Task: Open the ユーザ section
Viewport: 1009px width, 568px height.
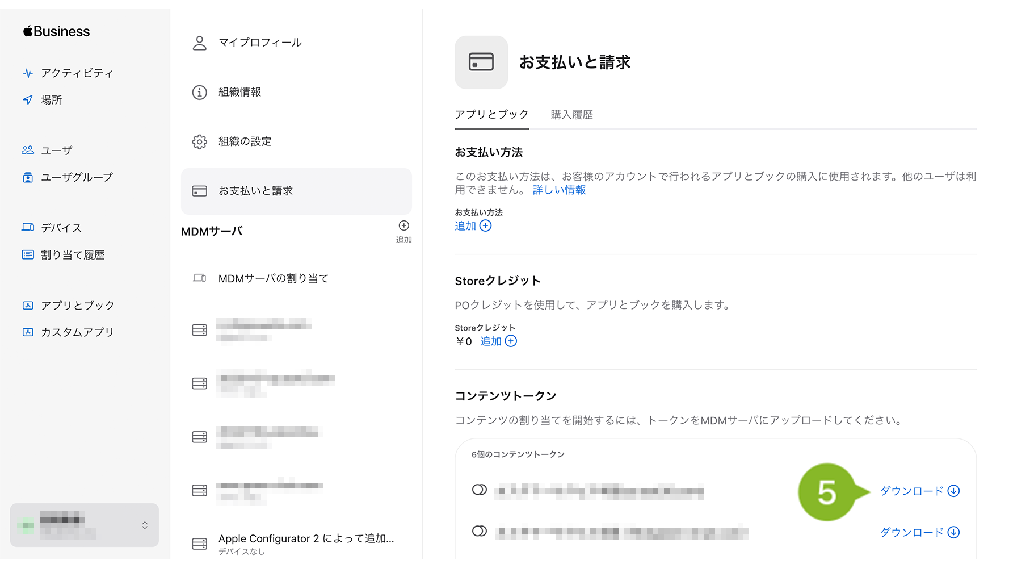Action: [x=56, y=151]
